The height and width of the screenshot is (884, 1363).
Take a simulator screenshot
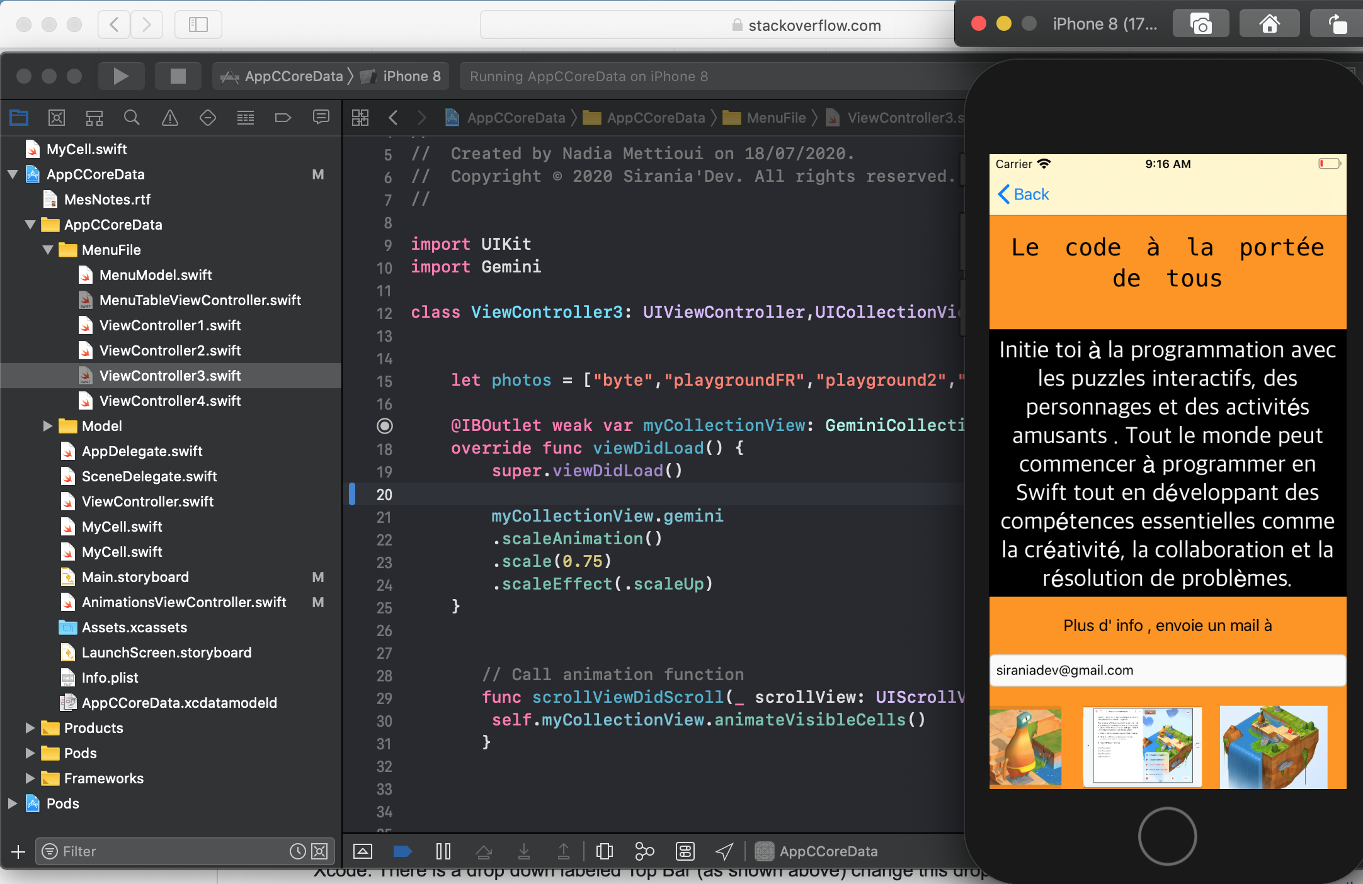tap(1201, 25)
